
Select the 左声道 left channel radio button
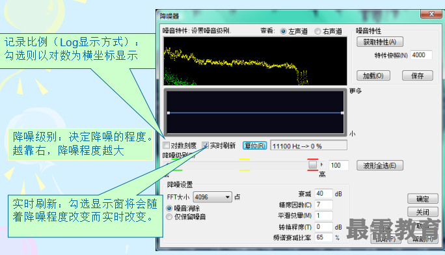click(x=283, y=31)
